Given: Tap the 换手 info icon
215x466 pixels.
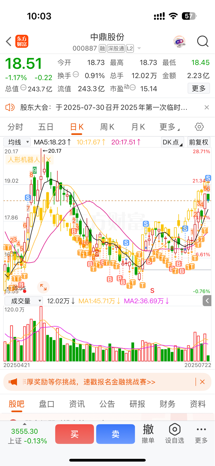Looking at the screenshot, I should tap(76, 74).
